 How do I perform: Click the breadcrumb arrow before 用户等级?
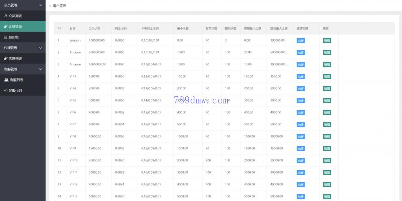coord(50,6)
